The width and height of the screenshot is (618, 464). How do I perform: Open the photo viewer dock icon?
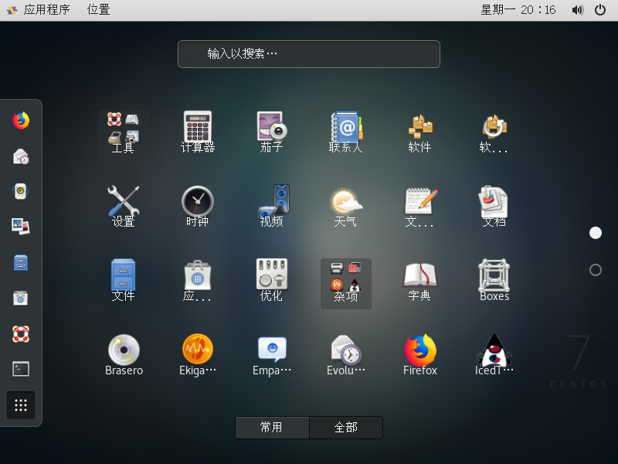21,227
